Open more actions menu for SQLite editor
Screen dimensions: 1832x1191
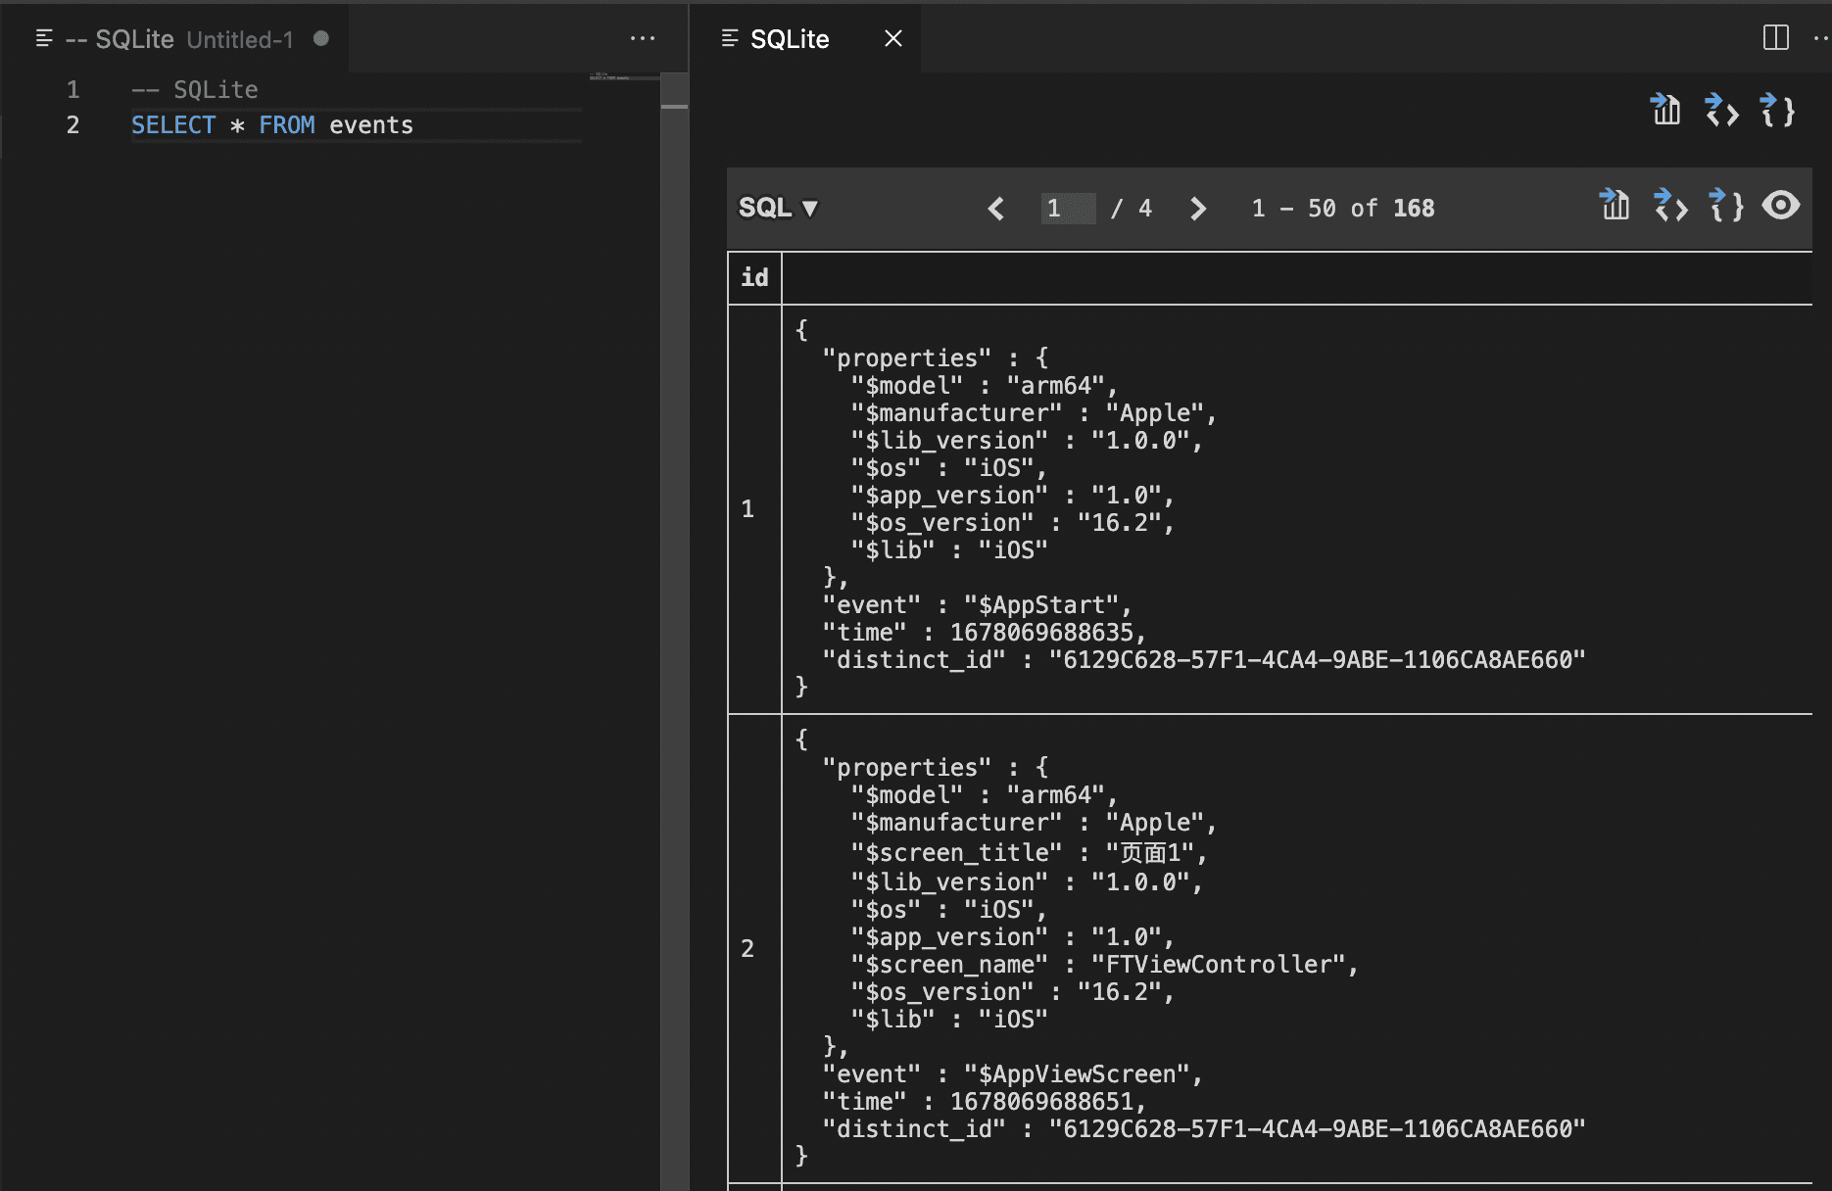point(643,38)
